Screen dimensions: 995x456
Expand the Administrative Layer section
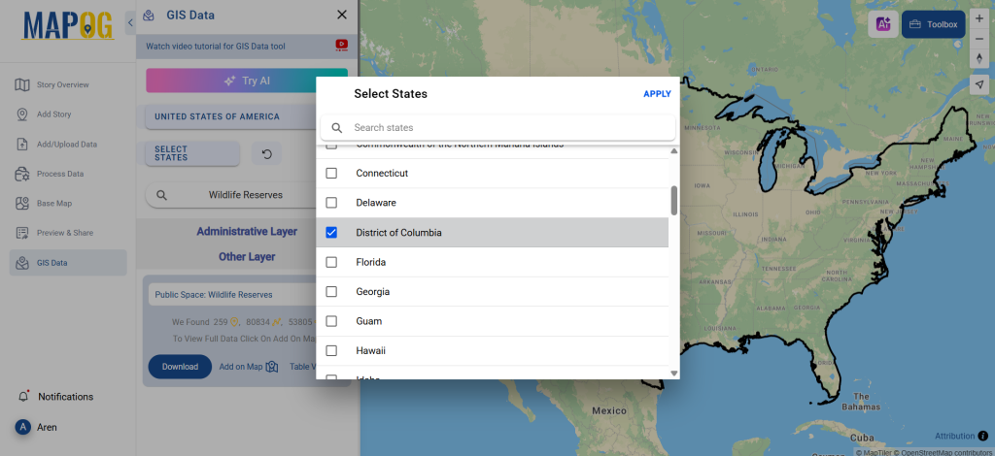247,232
